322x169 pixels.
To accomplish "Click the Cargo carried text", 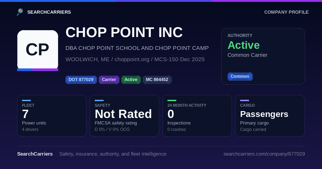I will coord(253,130).
